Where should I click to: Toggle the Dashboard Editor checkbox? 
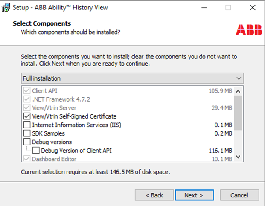[27, 159]
